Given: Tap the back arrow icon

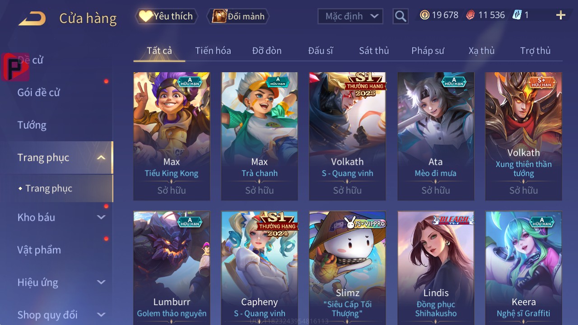Looking at the screenshot, I should tap(32, 19).
